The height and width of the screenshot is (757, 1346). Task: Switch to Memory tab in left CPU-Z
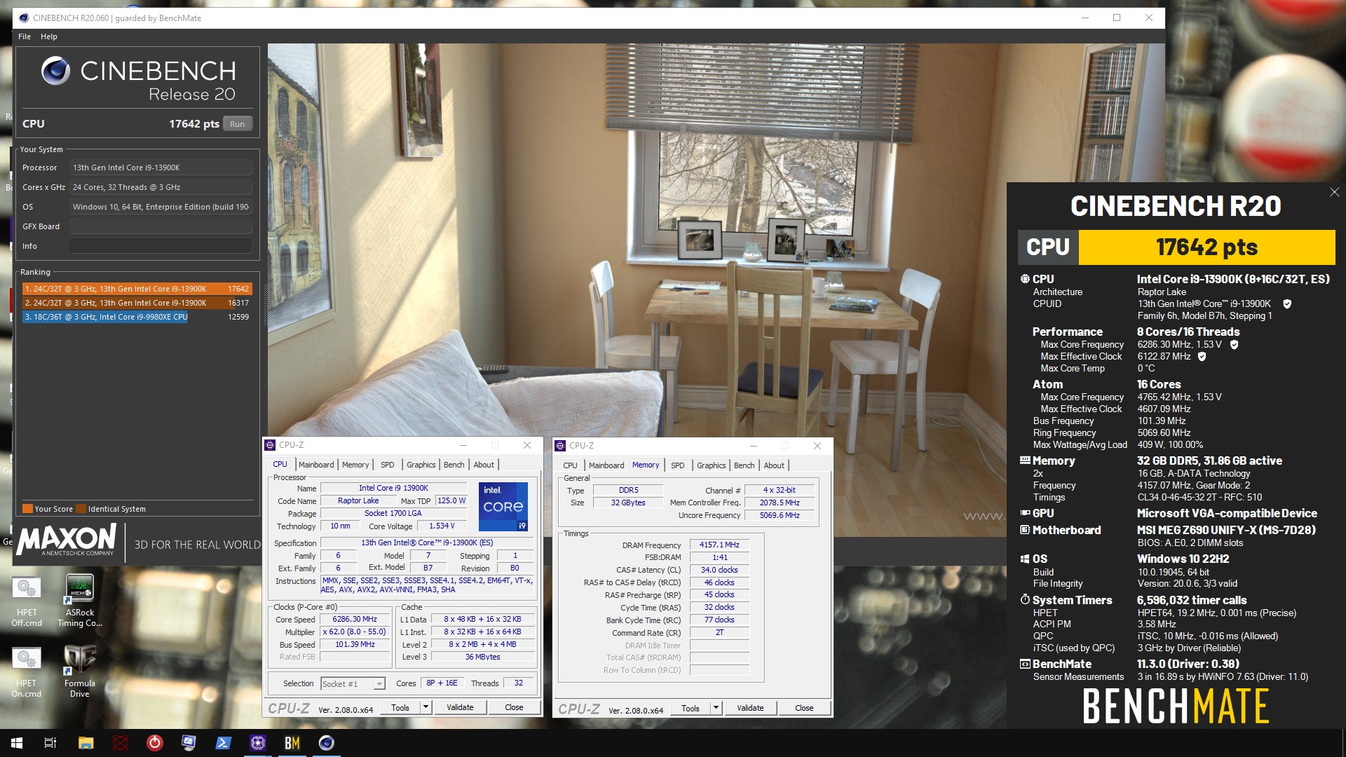coord(355,465)
